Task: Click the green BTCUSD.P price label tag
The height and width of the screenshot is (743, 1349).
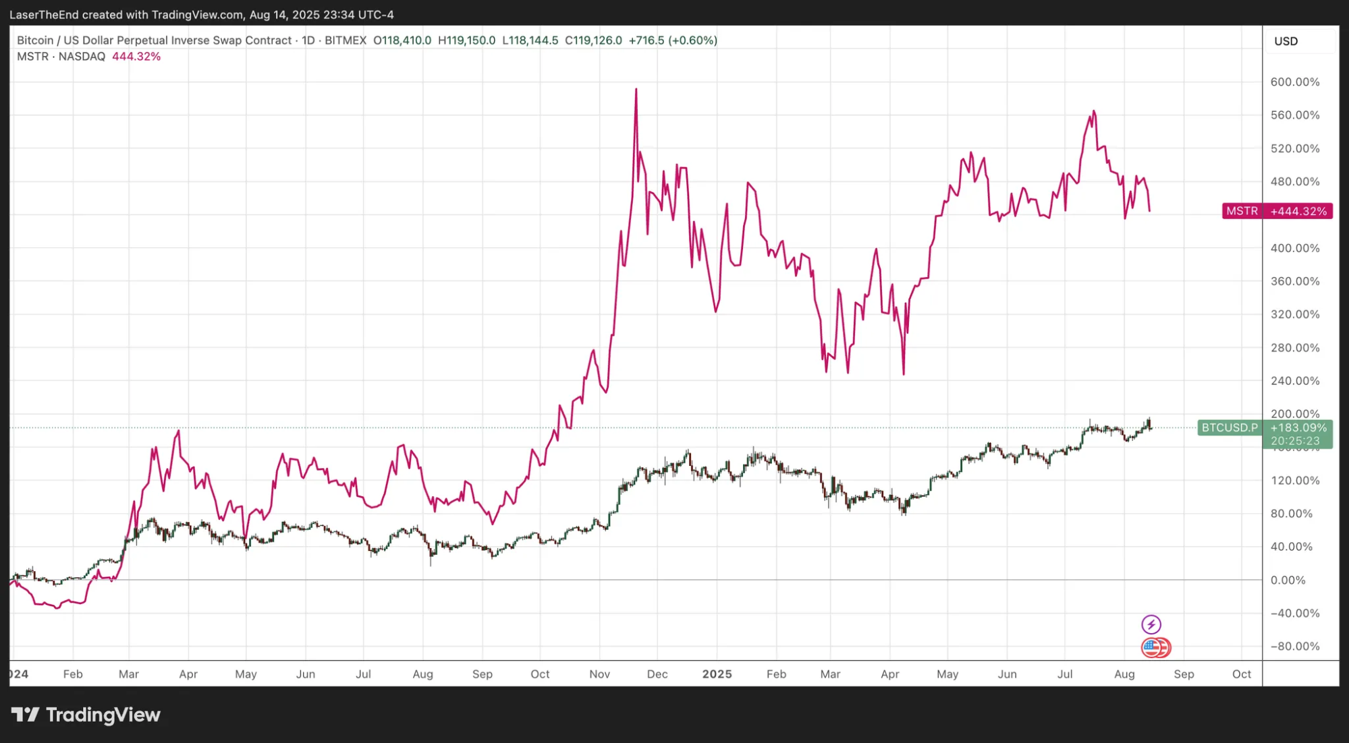Action: (1230, 427)
